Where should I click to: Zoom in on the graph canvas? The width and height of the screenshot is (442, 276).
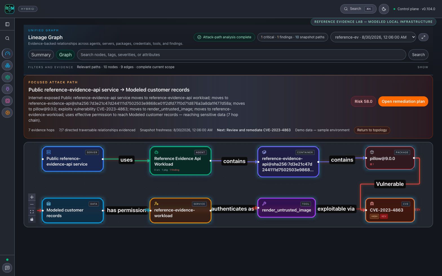pos(32,197)
